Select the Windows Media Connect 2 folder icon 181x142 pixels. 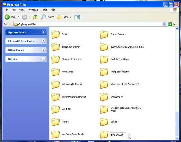104,84
